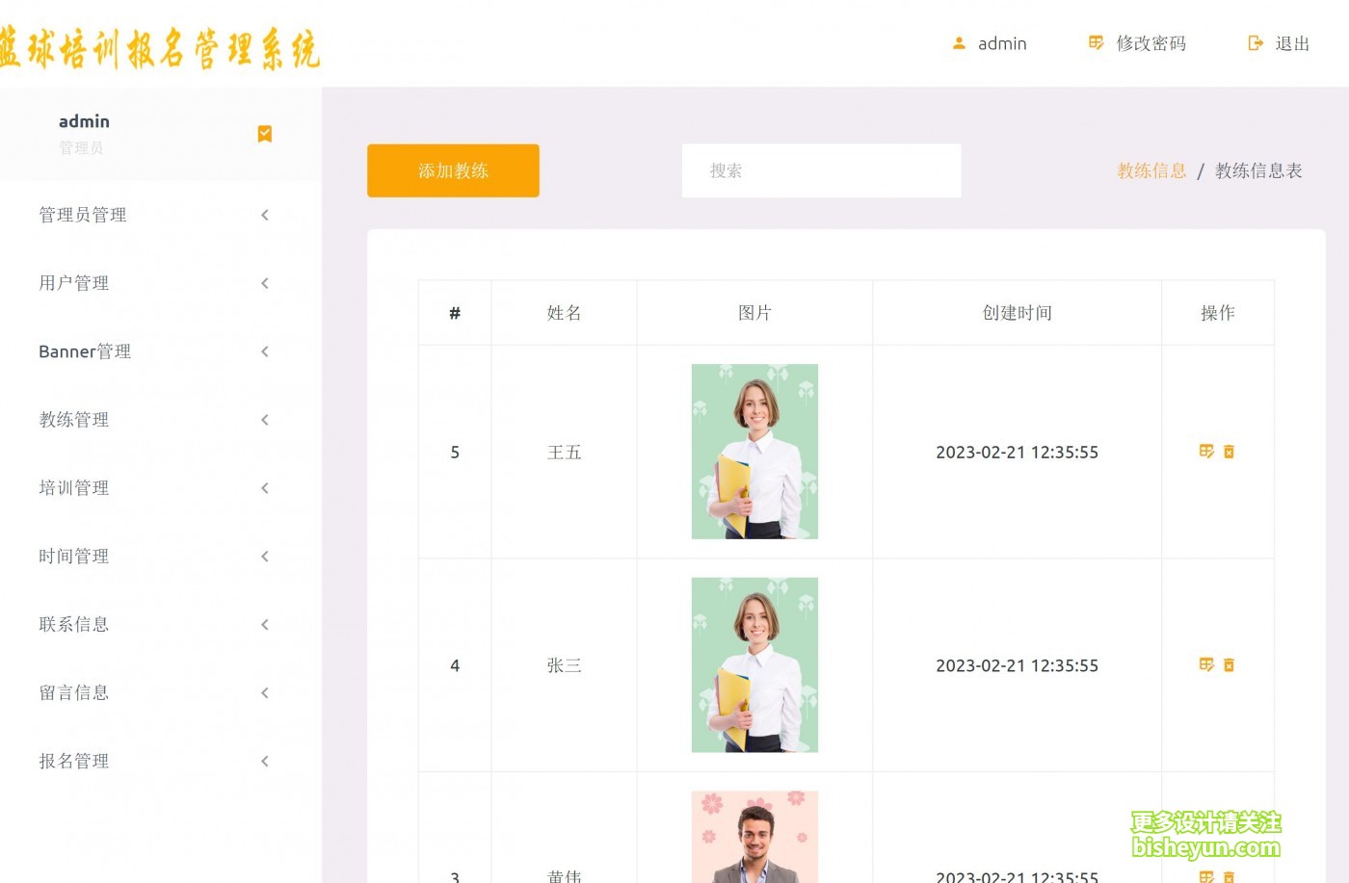The height and width of the screenshot is (883, 1349).
Task: Select 报名管理 in the sidebar
Action: (74, 761)
